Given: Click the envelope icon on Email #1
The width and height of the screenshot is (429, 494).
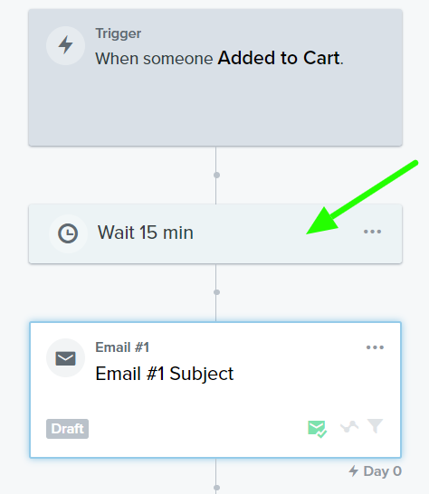Looking at the screenshot, I should click(x=65, y=358).
